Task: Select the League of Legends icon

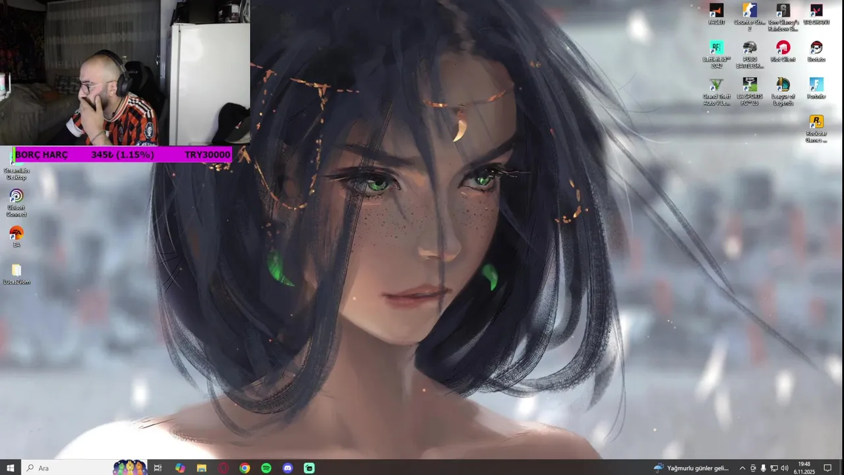Action: [x=783, y=92]
